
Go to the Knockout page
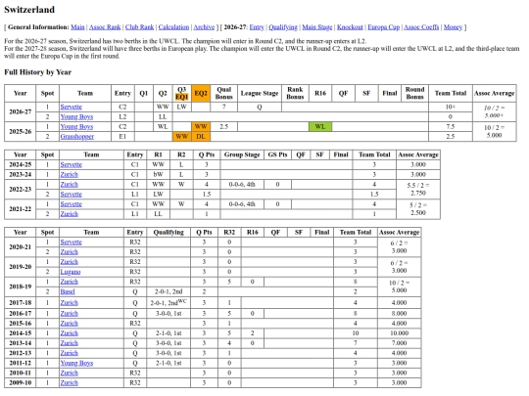(x=350, y=27)
